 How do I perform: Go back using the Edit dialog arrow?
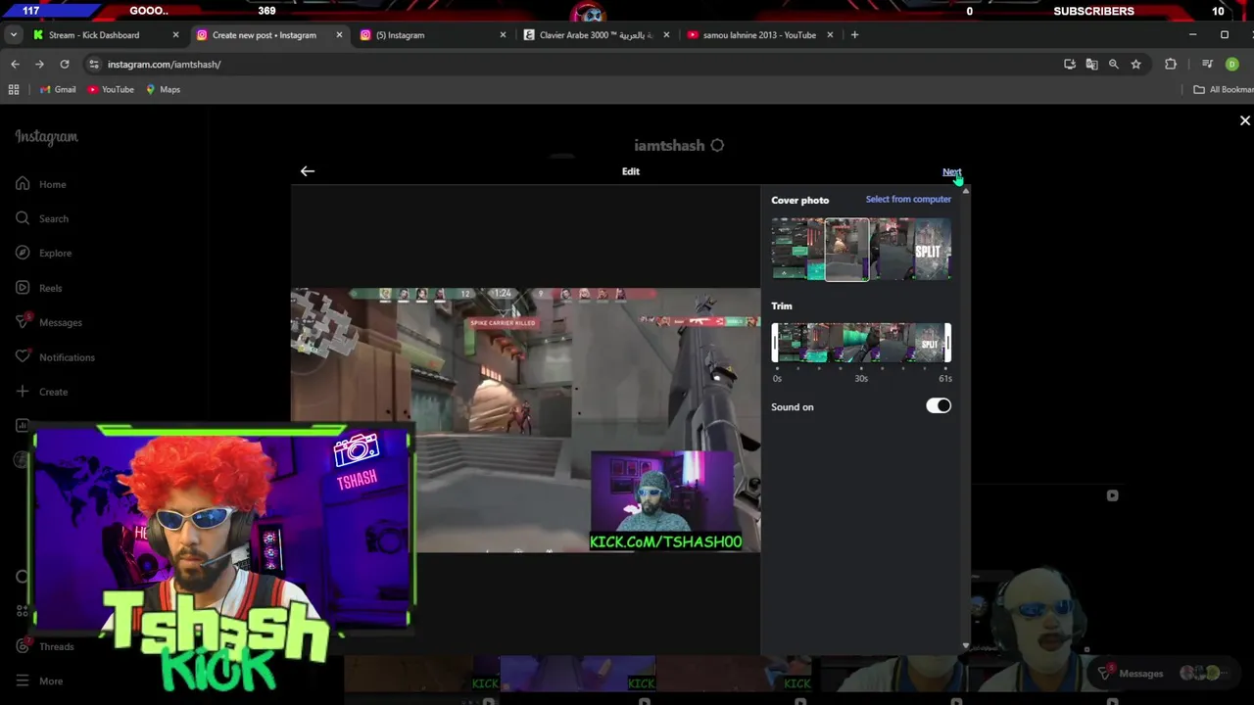308,171
